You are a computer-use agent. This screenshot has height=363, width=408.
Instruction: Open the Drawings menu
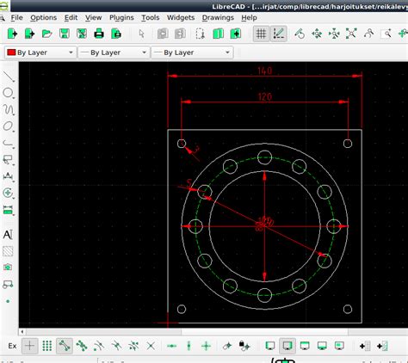218,18
